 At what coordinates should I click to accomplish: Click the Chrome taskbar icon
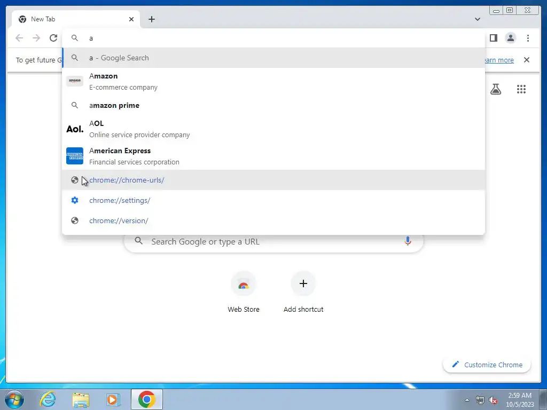pos(147,399)
